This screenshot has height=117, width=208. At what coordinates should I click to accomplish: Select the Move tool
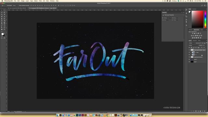(x=2, y=10)
